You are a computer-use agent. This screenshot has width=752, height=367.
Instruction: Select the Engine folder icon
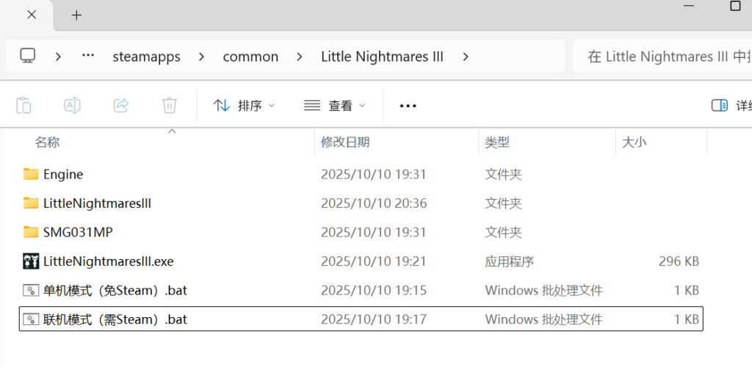pyautogui.click(x=31, y=174)
